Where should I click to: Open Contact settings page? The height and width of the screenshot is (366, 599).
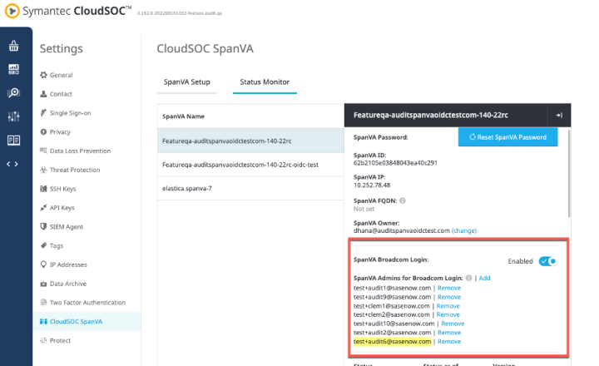pyautogui.click(x=61, y=94)
